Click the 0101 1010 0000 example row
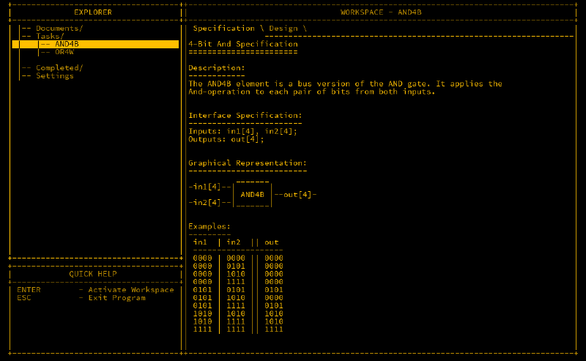This screenshot has height=361, width=586. tap(238, 298)
